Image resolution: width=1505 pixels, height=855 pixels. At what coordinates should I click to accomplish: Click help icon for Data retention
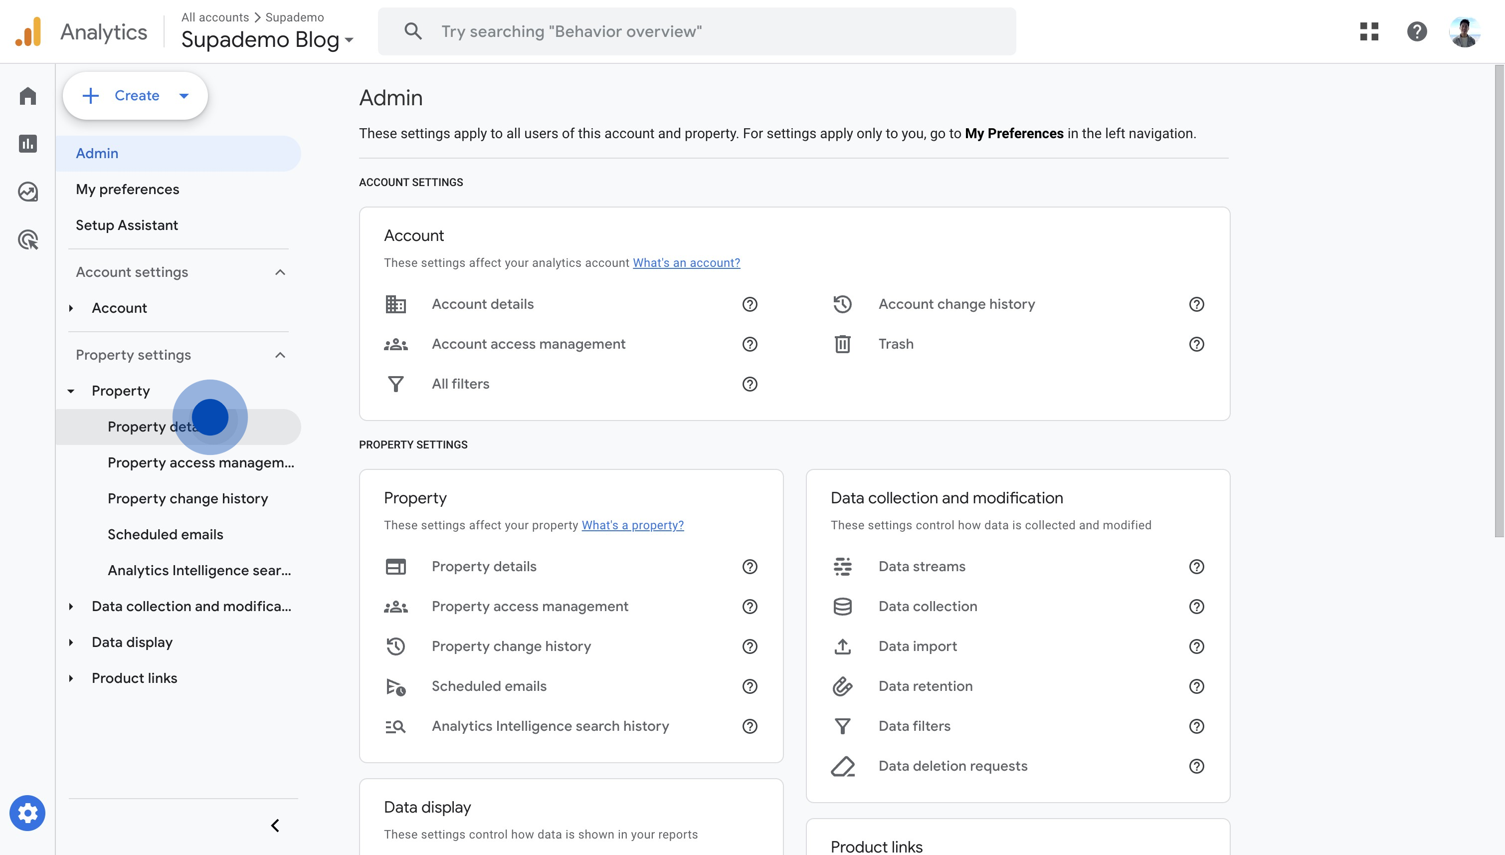click(x=1196, y=686)
